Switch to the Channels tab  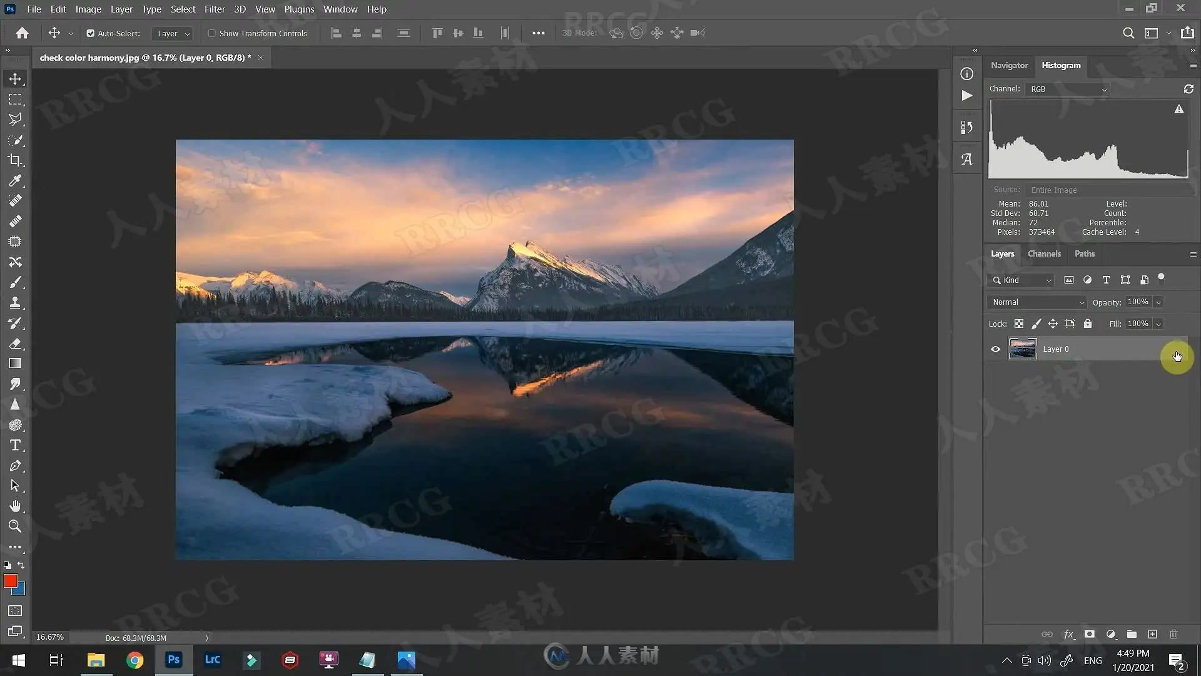1044,253
